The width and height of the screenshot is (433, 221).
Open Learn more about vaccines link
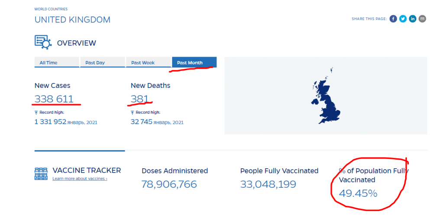coord(80,179)
